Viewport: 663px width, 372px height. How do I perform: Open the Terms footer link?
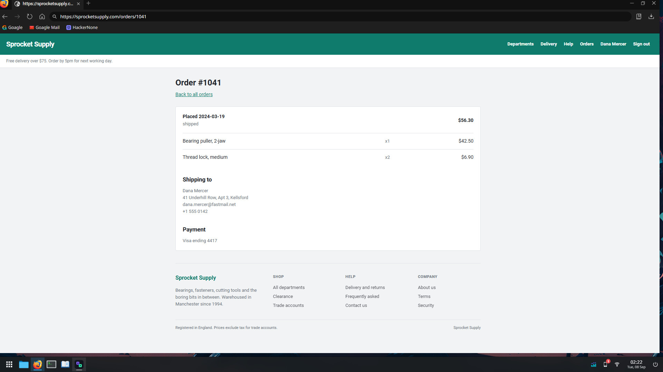pyautogui.click(x=424, y=297)
